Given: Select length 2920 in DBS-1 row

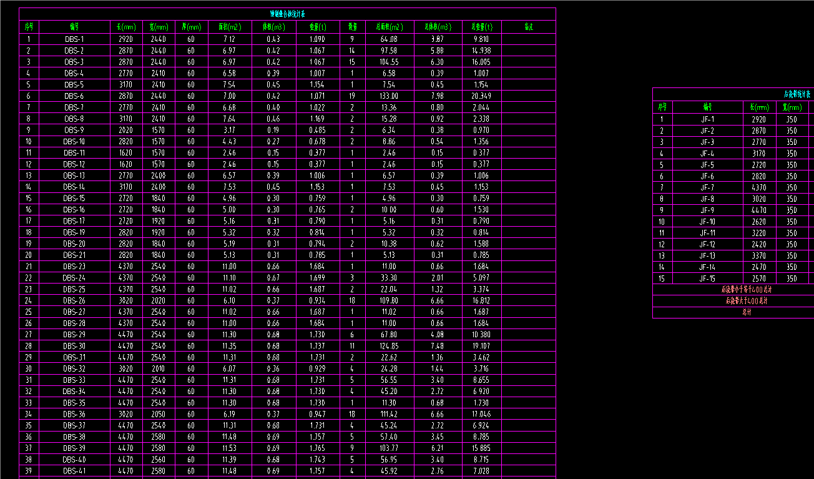Looking at the screenshot, I should (126, 39).
